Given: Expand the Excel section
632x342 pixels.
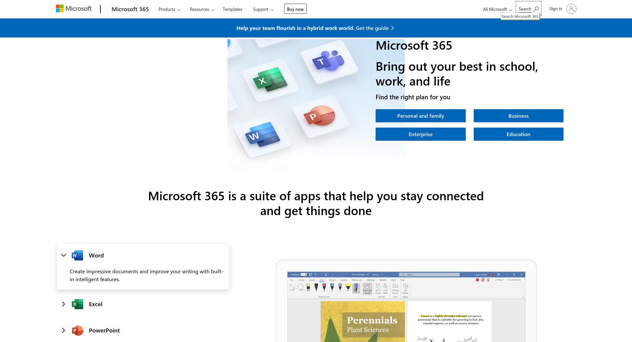Looking at the screenshot, I should tap(64, 304).
